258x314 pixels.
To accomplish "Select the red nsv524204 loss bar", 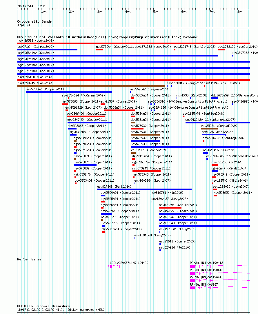I will tap(170, 208).
